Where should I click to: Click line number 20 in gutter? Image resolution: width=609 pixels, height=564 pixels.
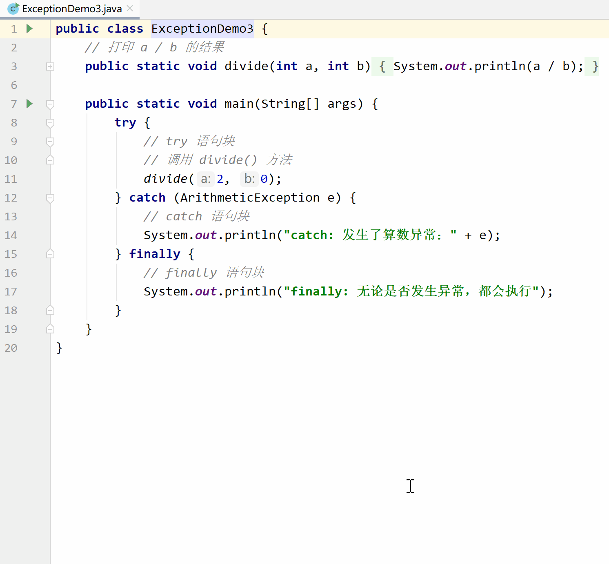[11, 348]
